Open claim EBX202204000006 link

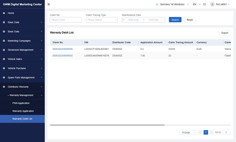coord(63,49)
